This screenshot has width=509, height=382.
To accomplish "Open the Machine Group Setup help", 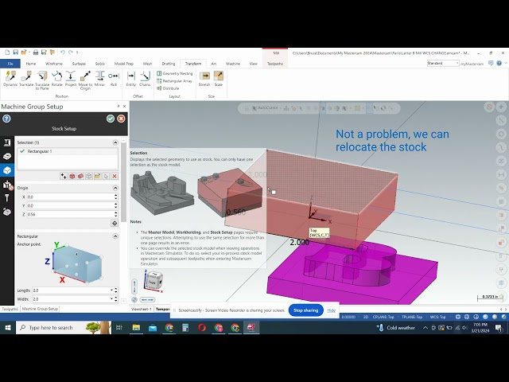I will (x=6, y=119).
